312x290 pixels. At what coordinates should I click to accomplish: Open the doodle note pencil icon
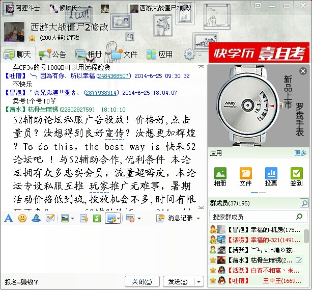(x=50, y=218)
